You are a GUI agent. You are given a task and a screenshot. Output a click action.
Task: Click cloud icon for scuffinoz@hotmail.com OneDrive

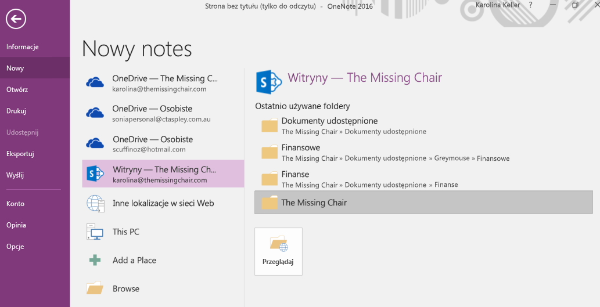[x=95, y=143]
